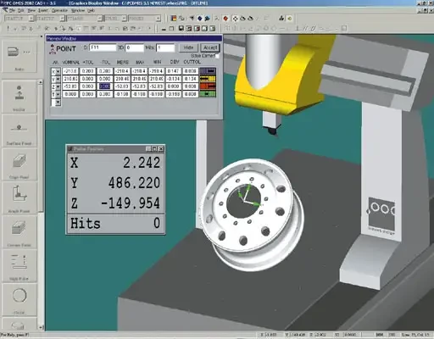434x339 pixels.
Task: Click the Z row red tolerance color bar
Action: (x=208, y=86)
